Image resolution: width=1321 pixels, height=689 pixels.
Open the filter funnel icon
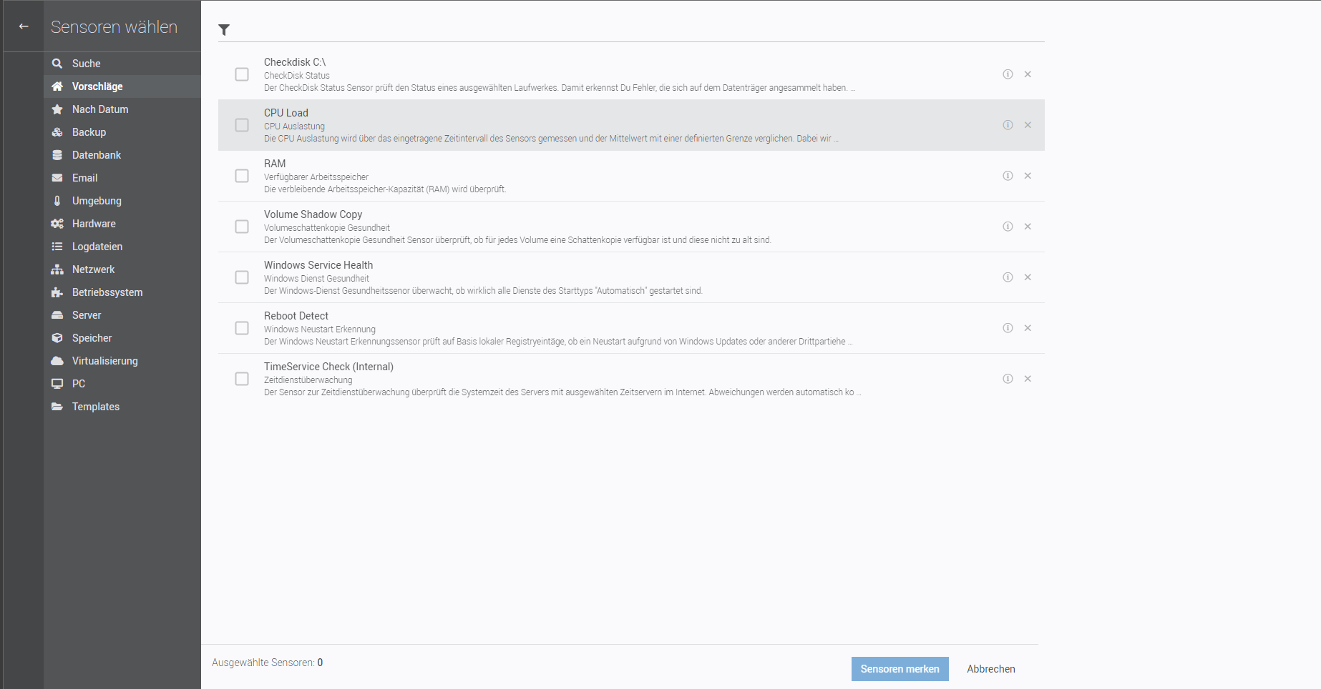click(224, 29)
